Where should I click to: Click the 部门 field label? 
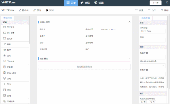(x=87, y=49)
